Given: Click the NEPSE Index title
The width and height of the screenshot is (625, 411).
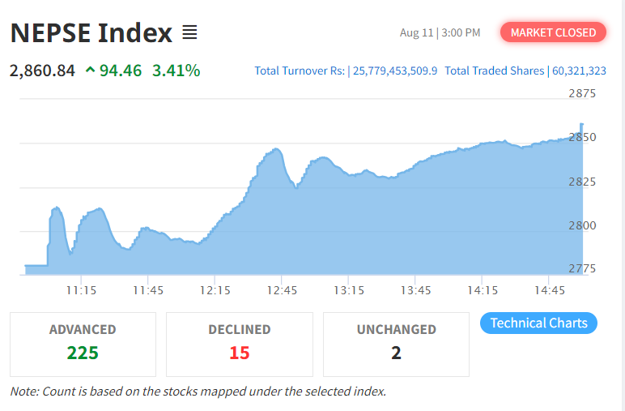Looking at the screenshot, I should [x=91, y=33].
